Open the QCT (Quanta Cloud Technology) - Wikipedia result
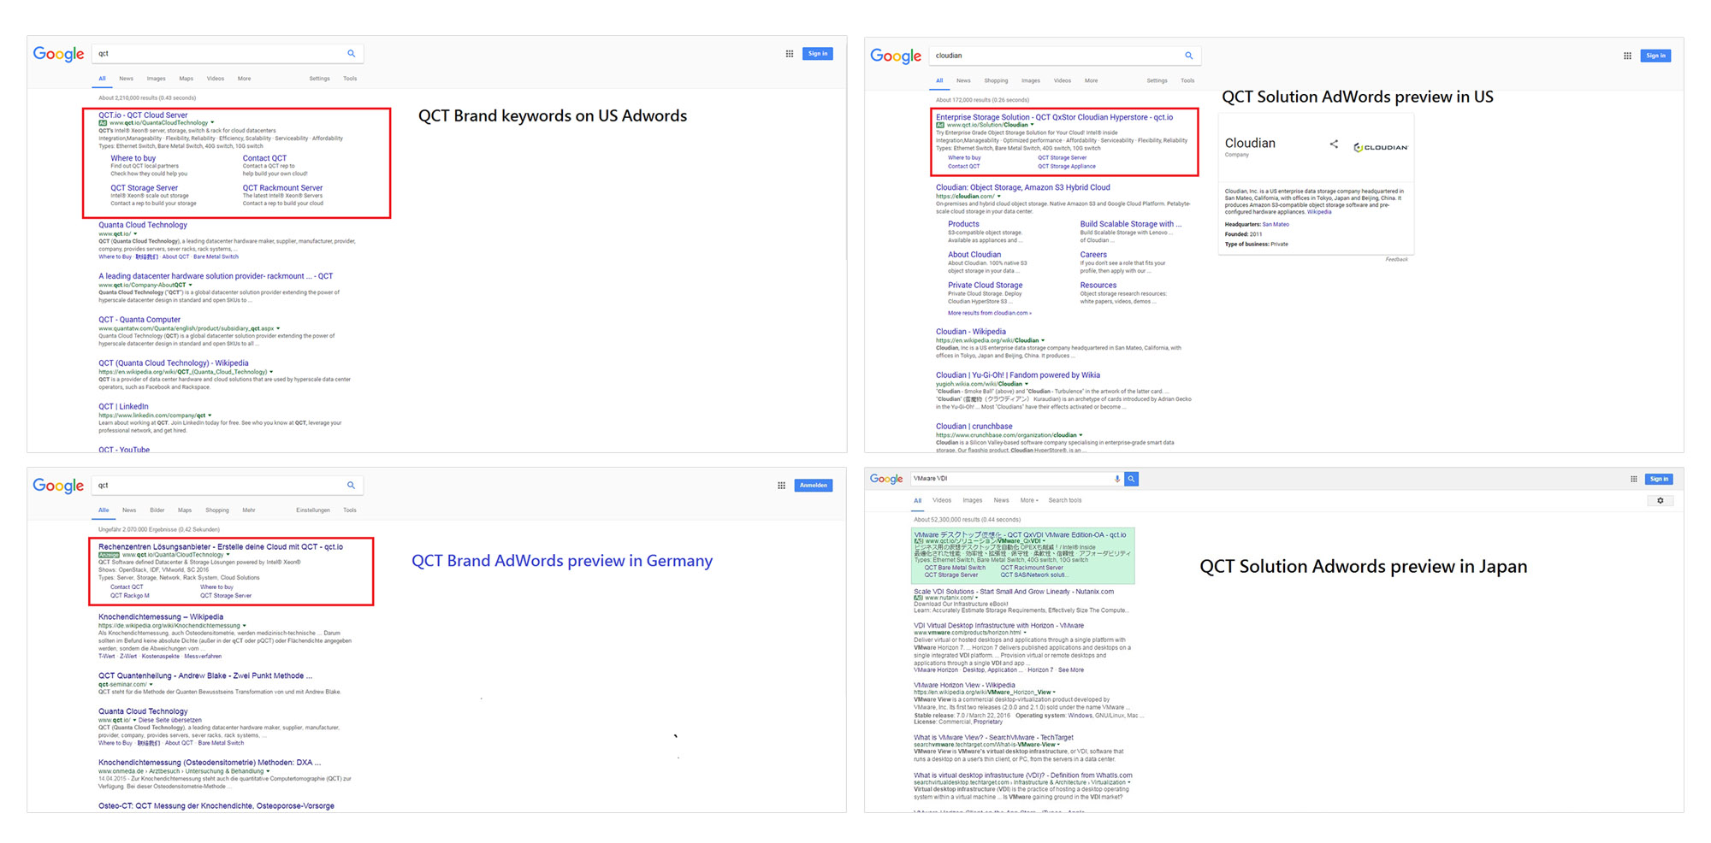The width and height of the screenshot is (1711, 843). click(x=174, y=363)
